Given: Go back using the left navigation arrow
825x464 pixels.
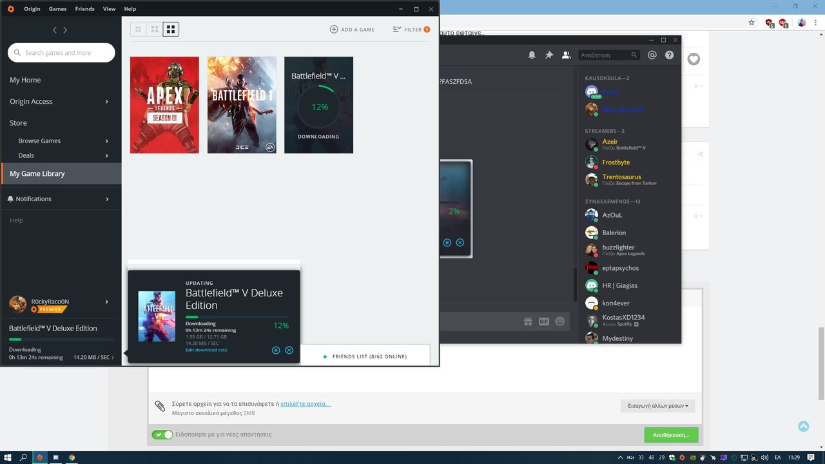Looking at the screenshot, I should coord(55,30).
